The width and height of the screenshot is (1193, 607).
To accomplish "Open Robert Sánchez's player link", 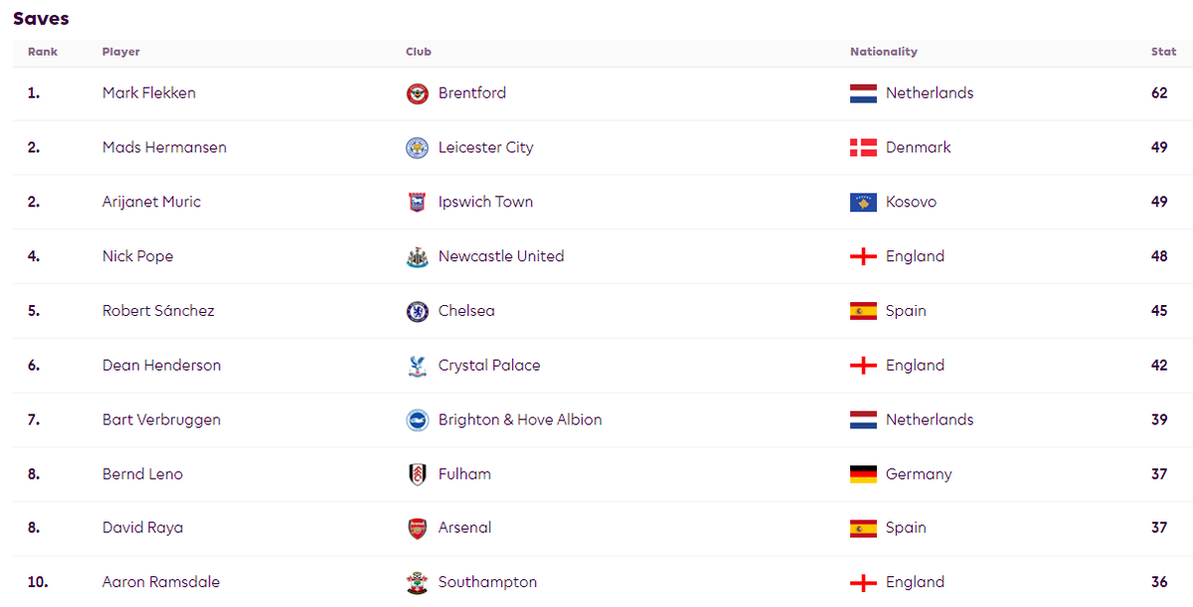I will (158, 311).
